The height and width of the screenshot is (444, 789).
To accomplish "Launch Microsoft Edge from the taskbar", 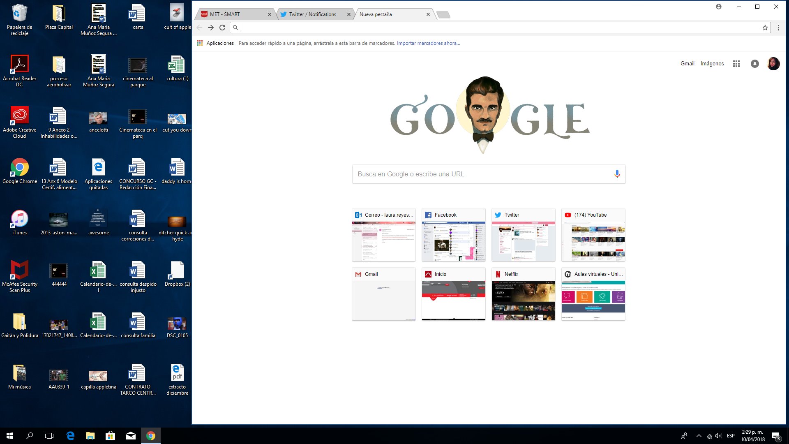I will (x=70, y=436).
